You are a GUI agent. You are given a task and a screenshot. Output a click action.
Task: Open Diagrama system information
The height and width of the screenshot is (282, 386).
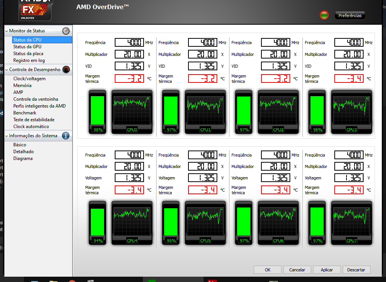[x=23, y=158]
